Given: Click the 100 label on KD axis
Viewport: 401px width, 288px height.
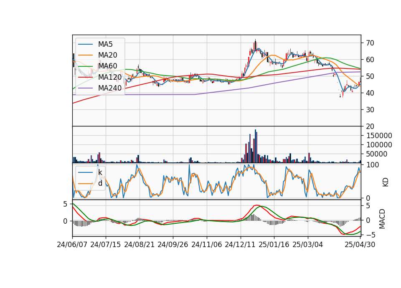Looking at the screenshot, I should point(373,165).
